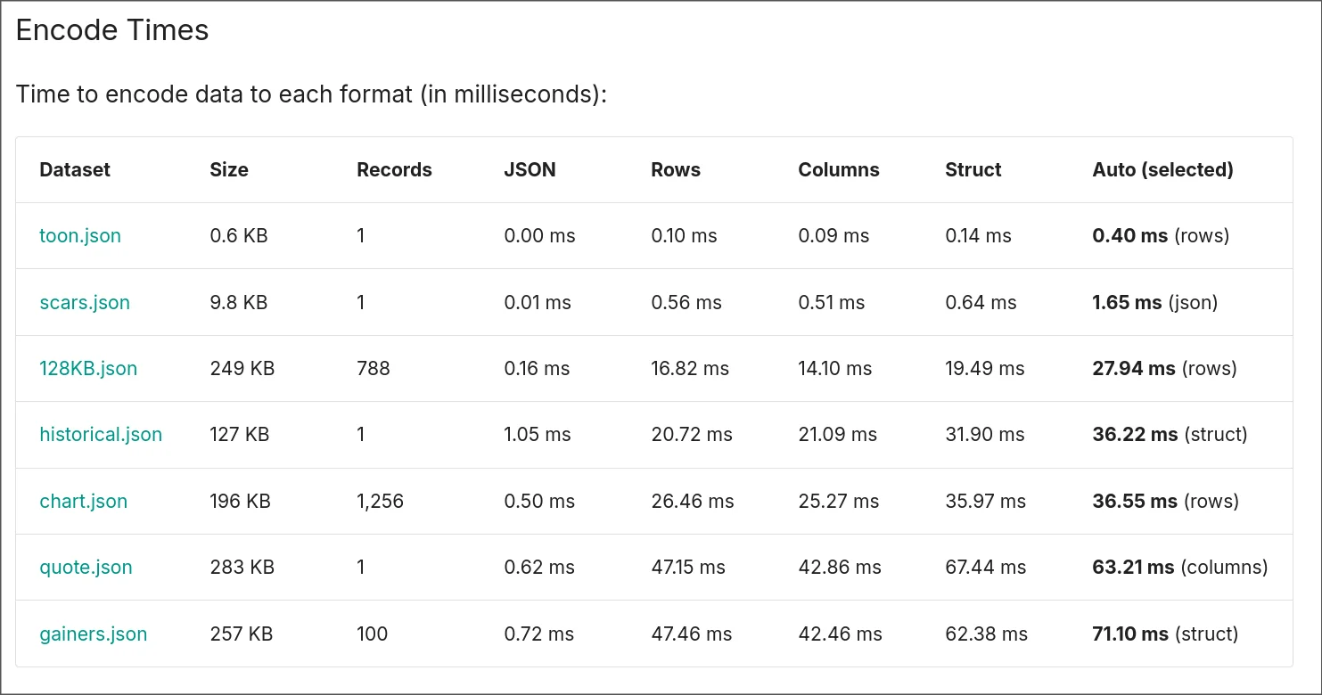Click the JSON column header
The image size is (1322, 695).
pos(530,170)
